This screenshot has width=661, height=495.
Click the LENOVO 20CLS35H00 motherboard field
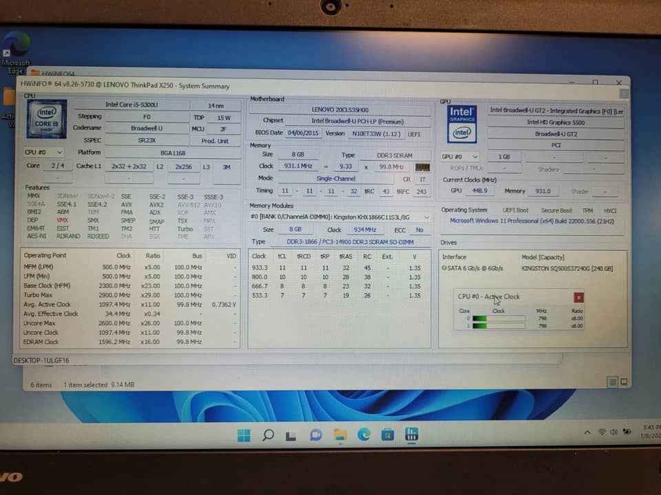339,110
